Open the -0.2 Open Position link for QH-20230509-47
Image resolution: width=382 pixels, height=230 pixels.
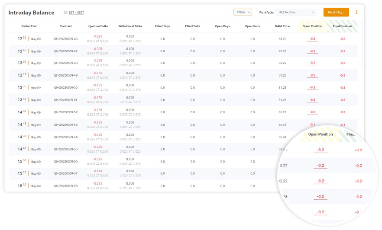point(312,51)
